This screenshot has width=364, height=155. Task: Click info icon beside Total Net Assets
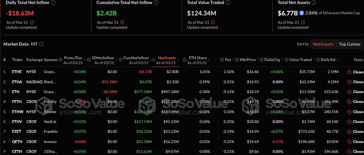314,3
